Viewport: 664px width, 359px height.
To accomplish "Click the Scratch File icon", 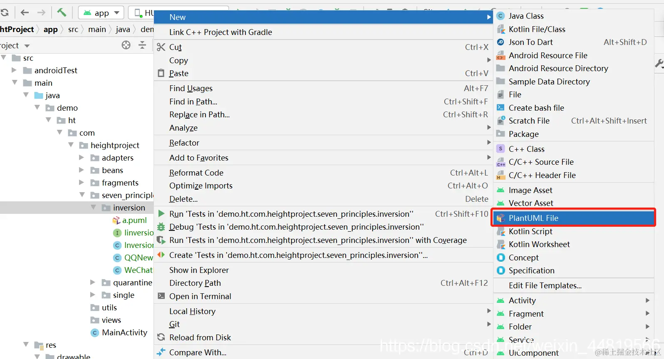I will point(501,121).
